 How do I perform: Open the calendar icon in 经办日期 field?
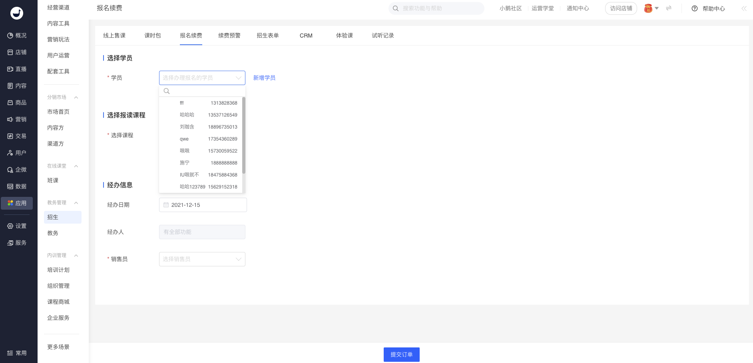tap(166, 205)
